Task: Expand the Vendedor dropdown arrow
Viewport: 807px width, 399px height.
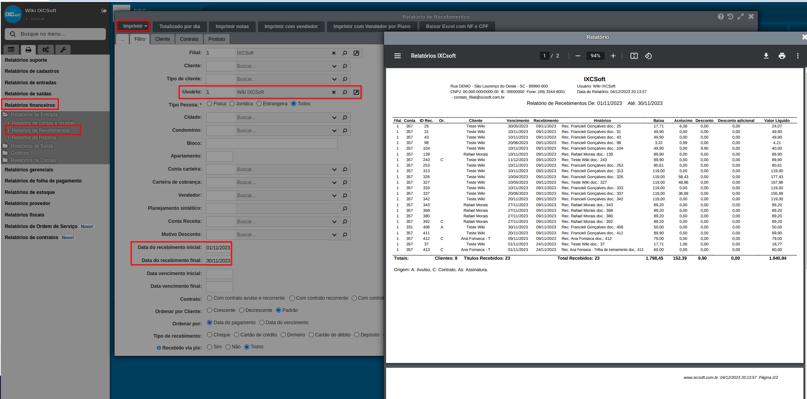Action: (x=334, y=196)
